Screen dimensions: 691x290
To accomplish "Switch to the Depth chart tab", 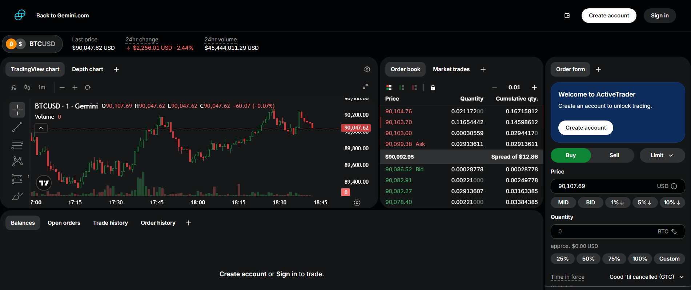I will [87, 69].
